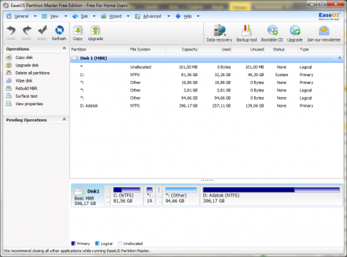The image size is (347, 257).
Task: Sort by the Used column header
Action: [215, 49]
